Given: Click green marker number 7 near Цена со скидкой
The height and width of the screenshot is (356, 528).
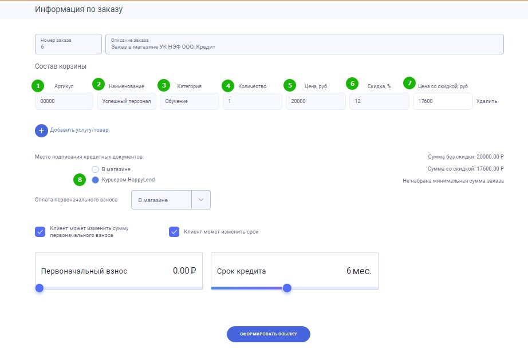Looking at the screenshot, I should [x=408, y=82].
